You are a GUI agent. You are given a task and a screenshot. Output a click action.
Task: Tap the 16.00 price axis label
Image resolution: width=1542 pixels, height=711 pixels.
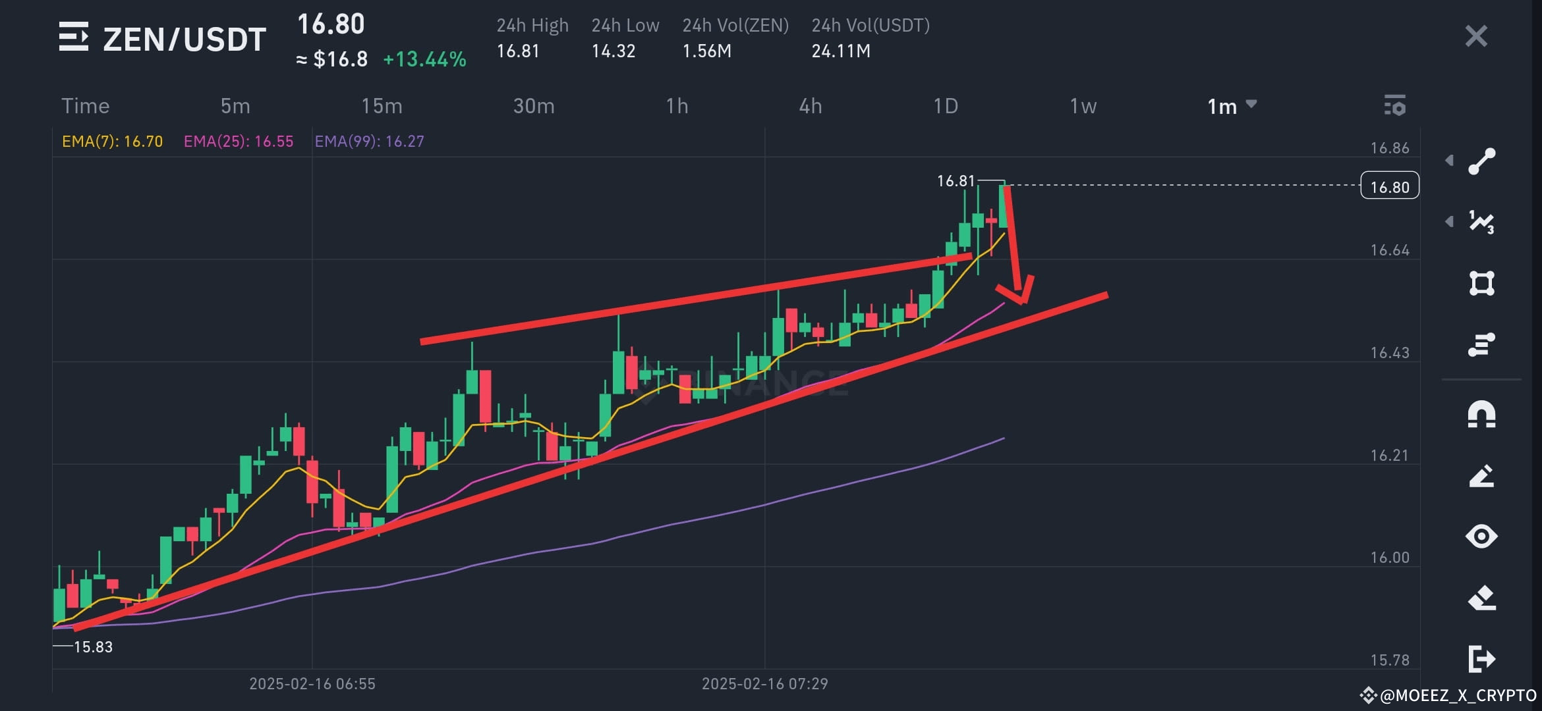coord(1390,558)
